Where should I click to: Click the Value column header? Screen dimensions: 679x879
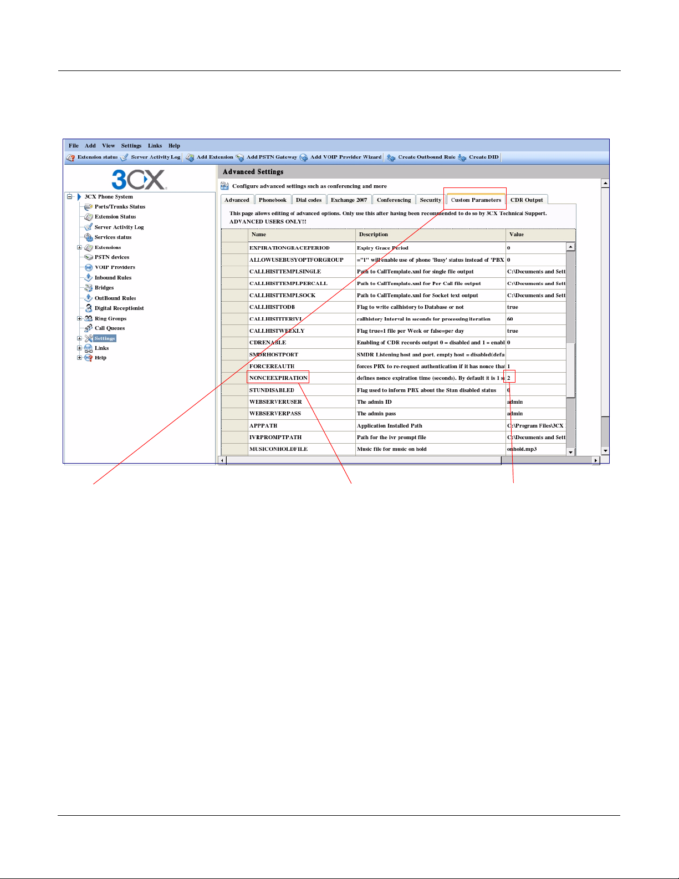[540, 235]
